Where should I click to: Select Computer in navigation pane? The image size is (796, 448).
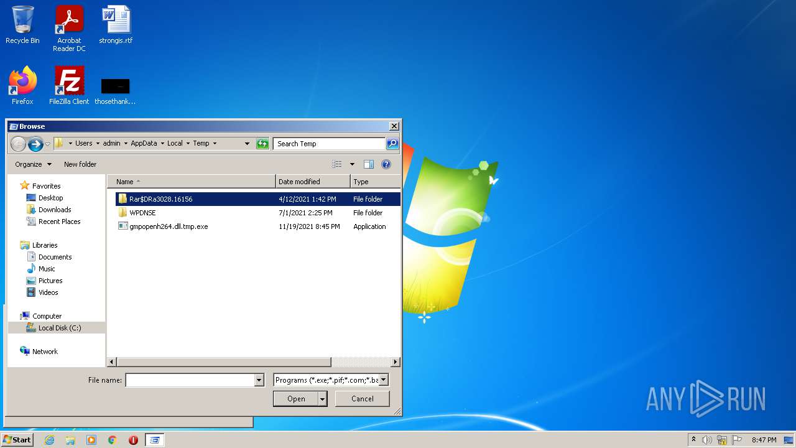pos(47,316)
